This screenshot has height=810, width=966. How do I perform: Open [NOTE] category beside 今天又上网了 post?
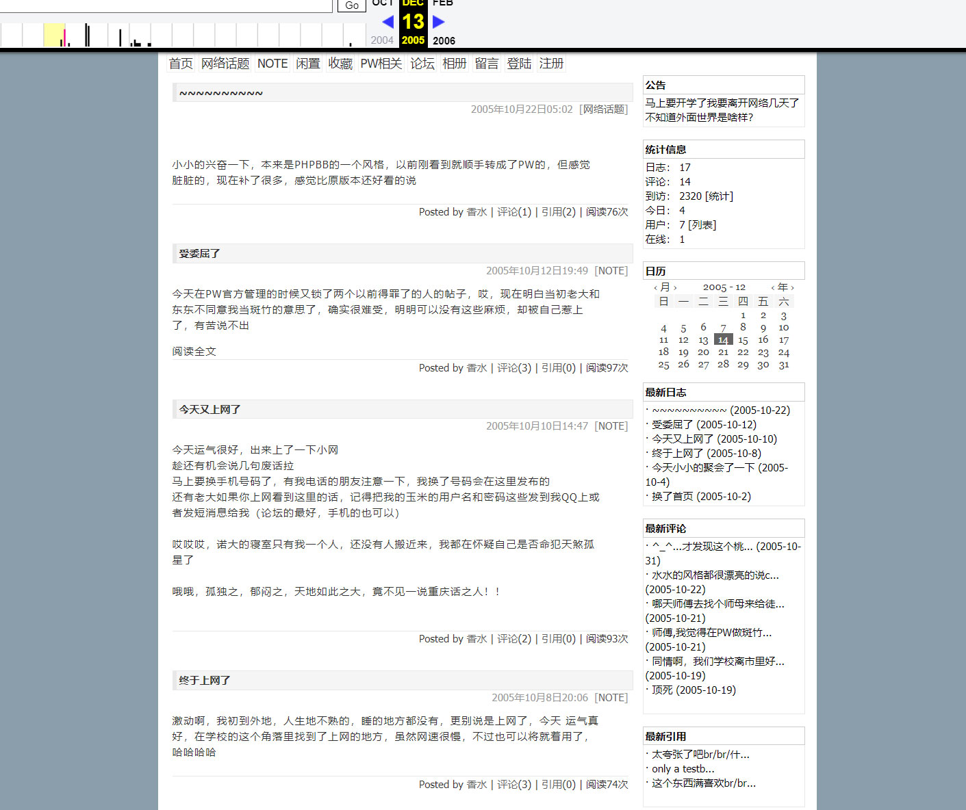coord(611,426)
